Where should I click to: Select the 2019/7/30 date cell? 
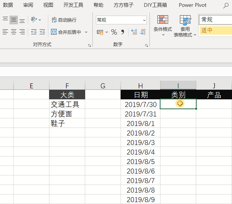coord(140,104)
